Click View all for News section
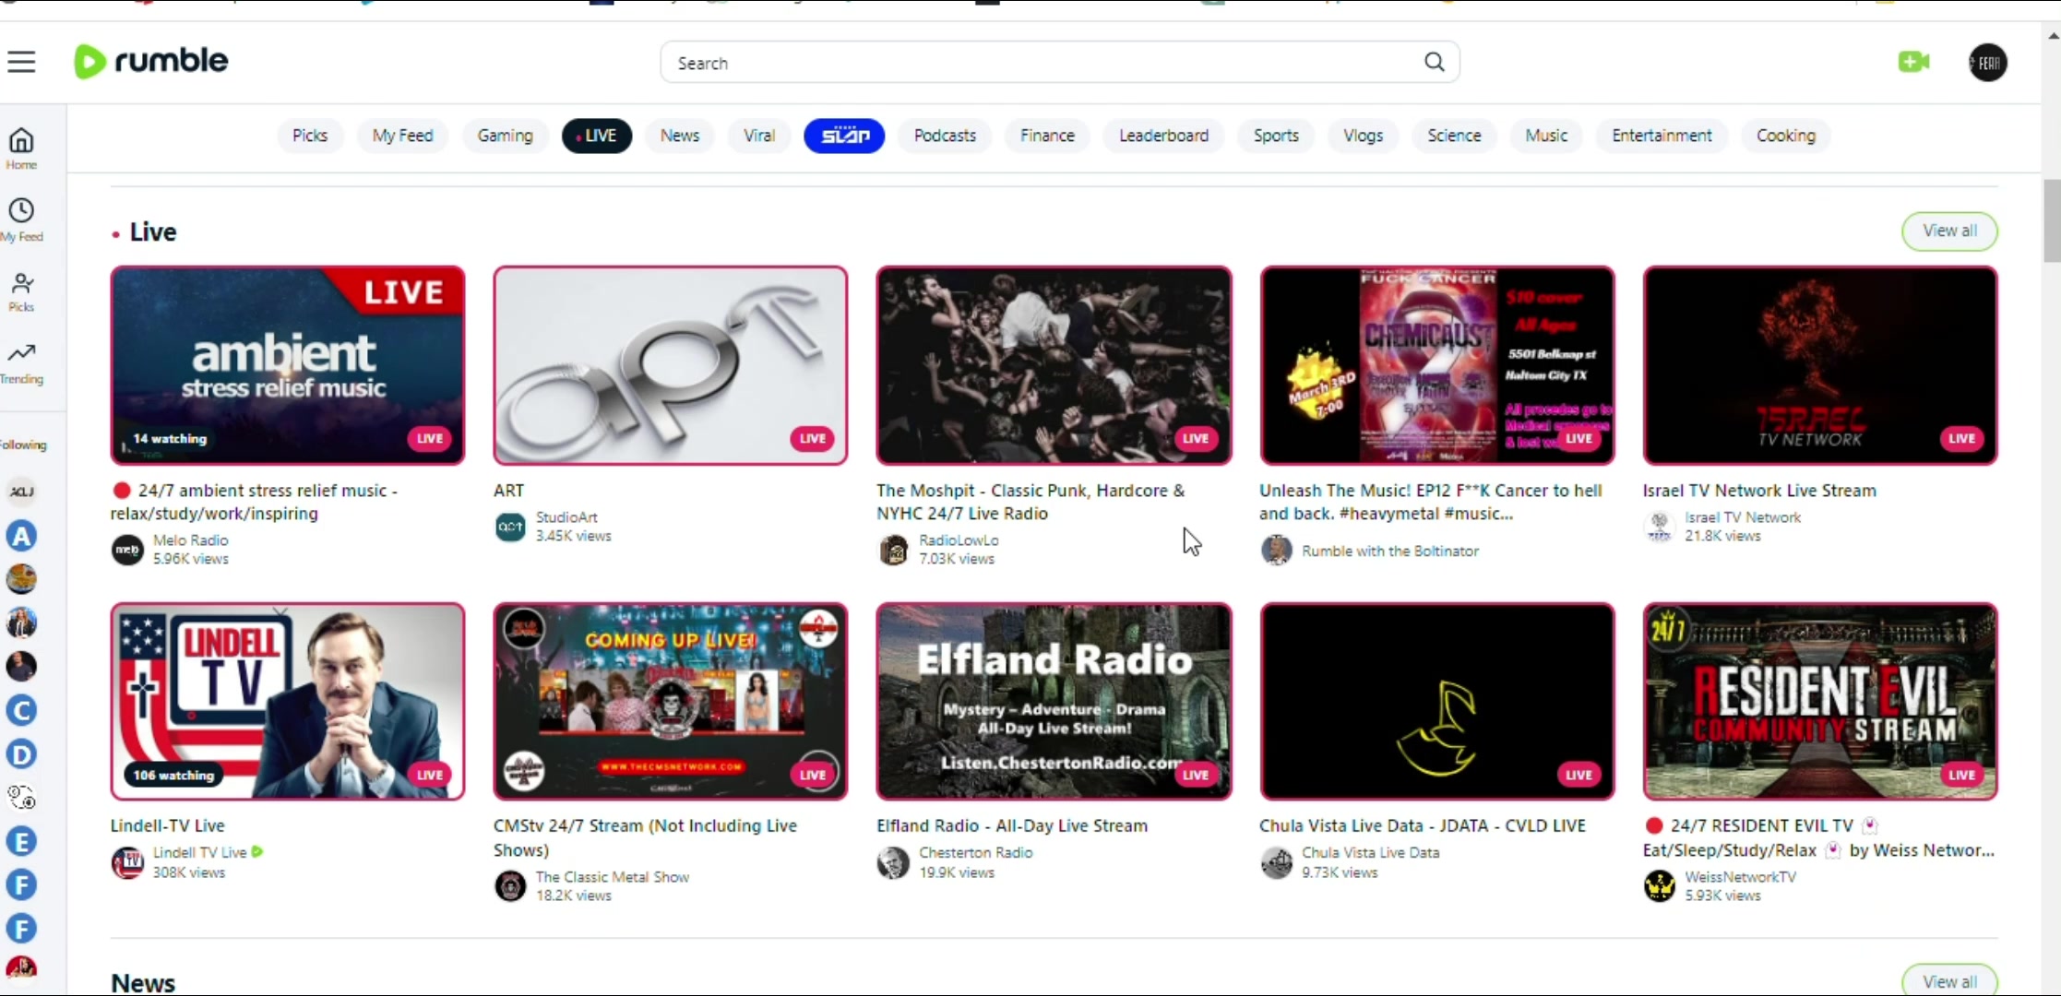Image resolution: width=2061 pixels, height=996 pixels. click(1949, 981)
